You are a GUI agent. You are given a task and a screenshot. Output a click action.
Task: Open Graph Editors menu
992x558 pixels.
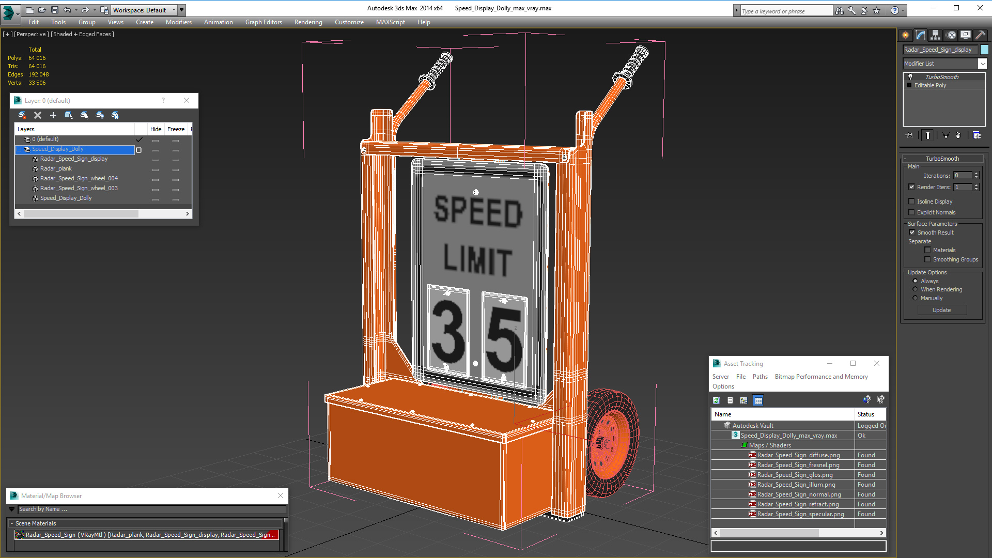pos(263,22)
